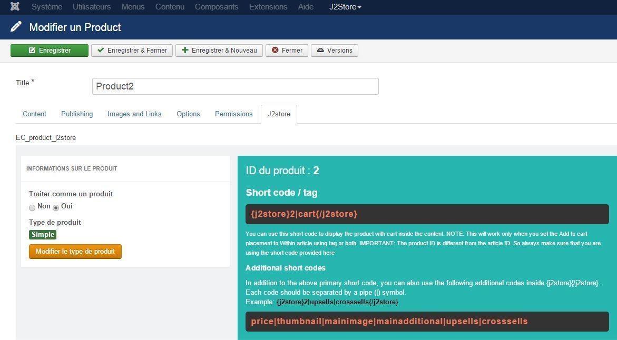
Task: Open the J2Store dropdown menu
Action: [x=345, y=7]
